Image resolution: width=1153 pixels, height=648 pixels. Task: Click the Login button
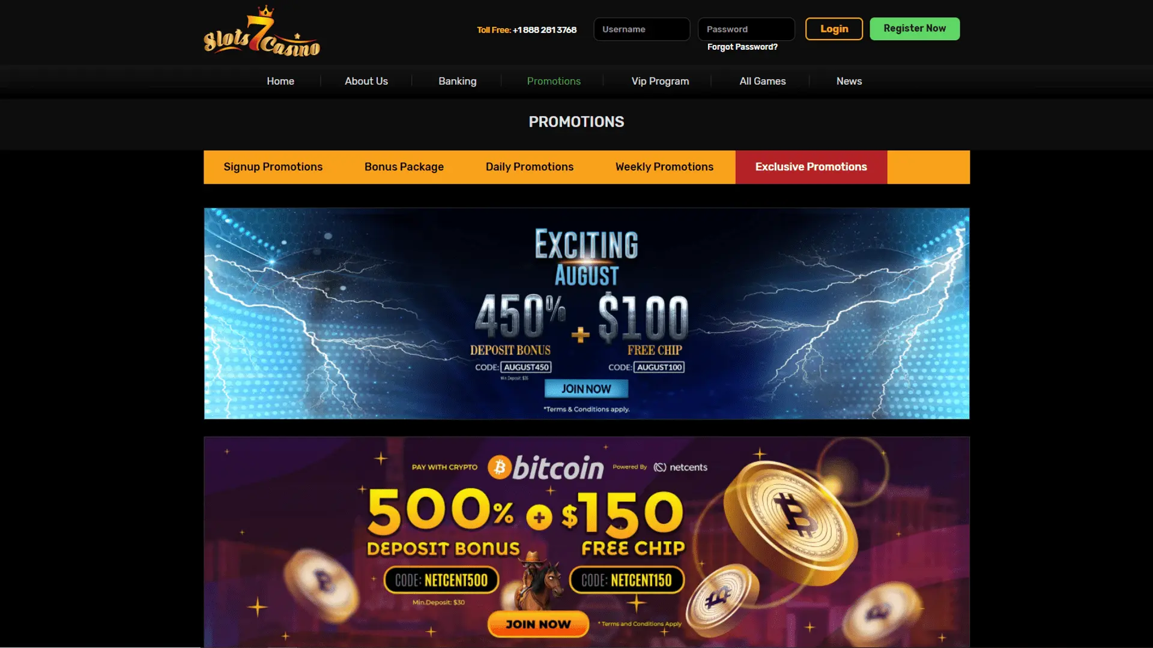pyautogui.click(x=834, y=29)
